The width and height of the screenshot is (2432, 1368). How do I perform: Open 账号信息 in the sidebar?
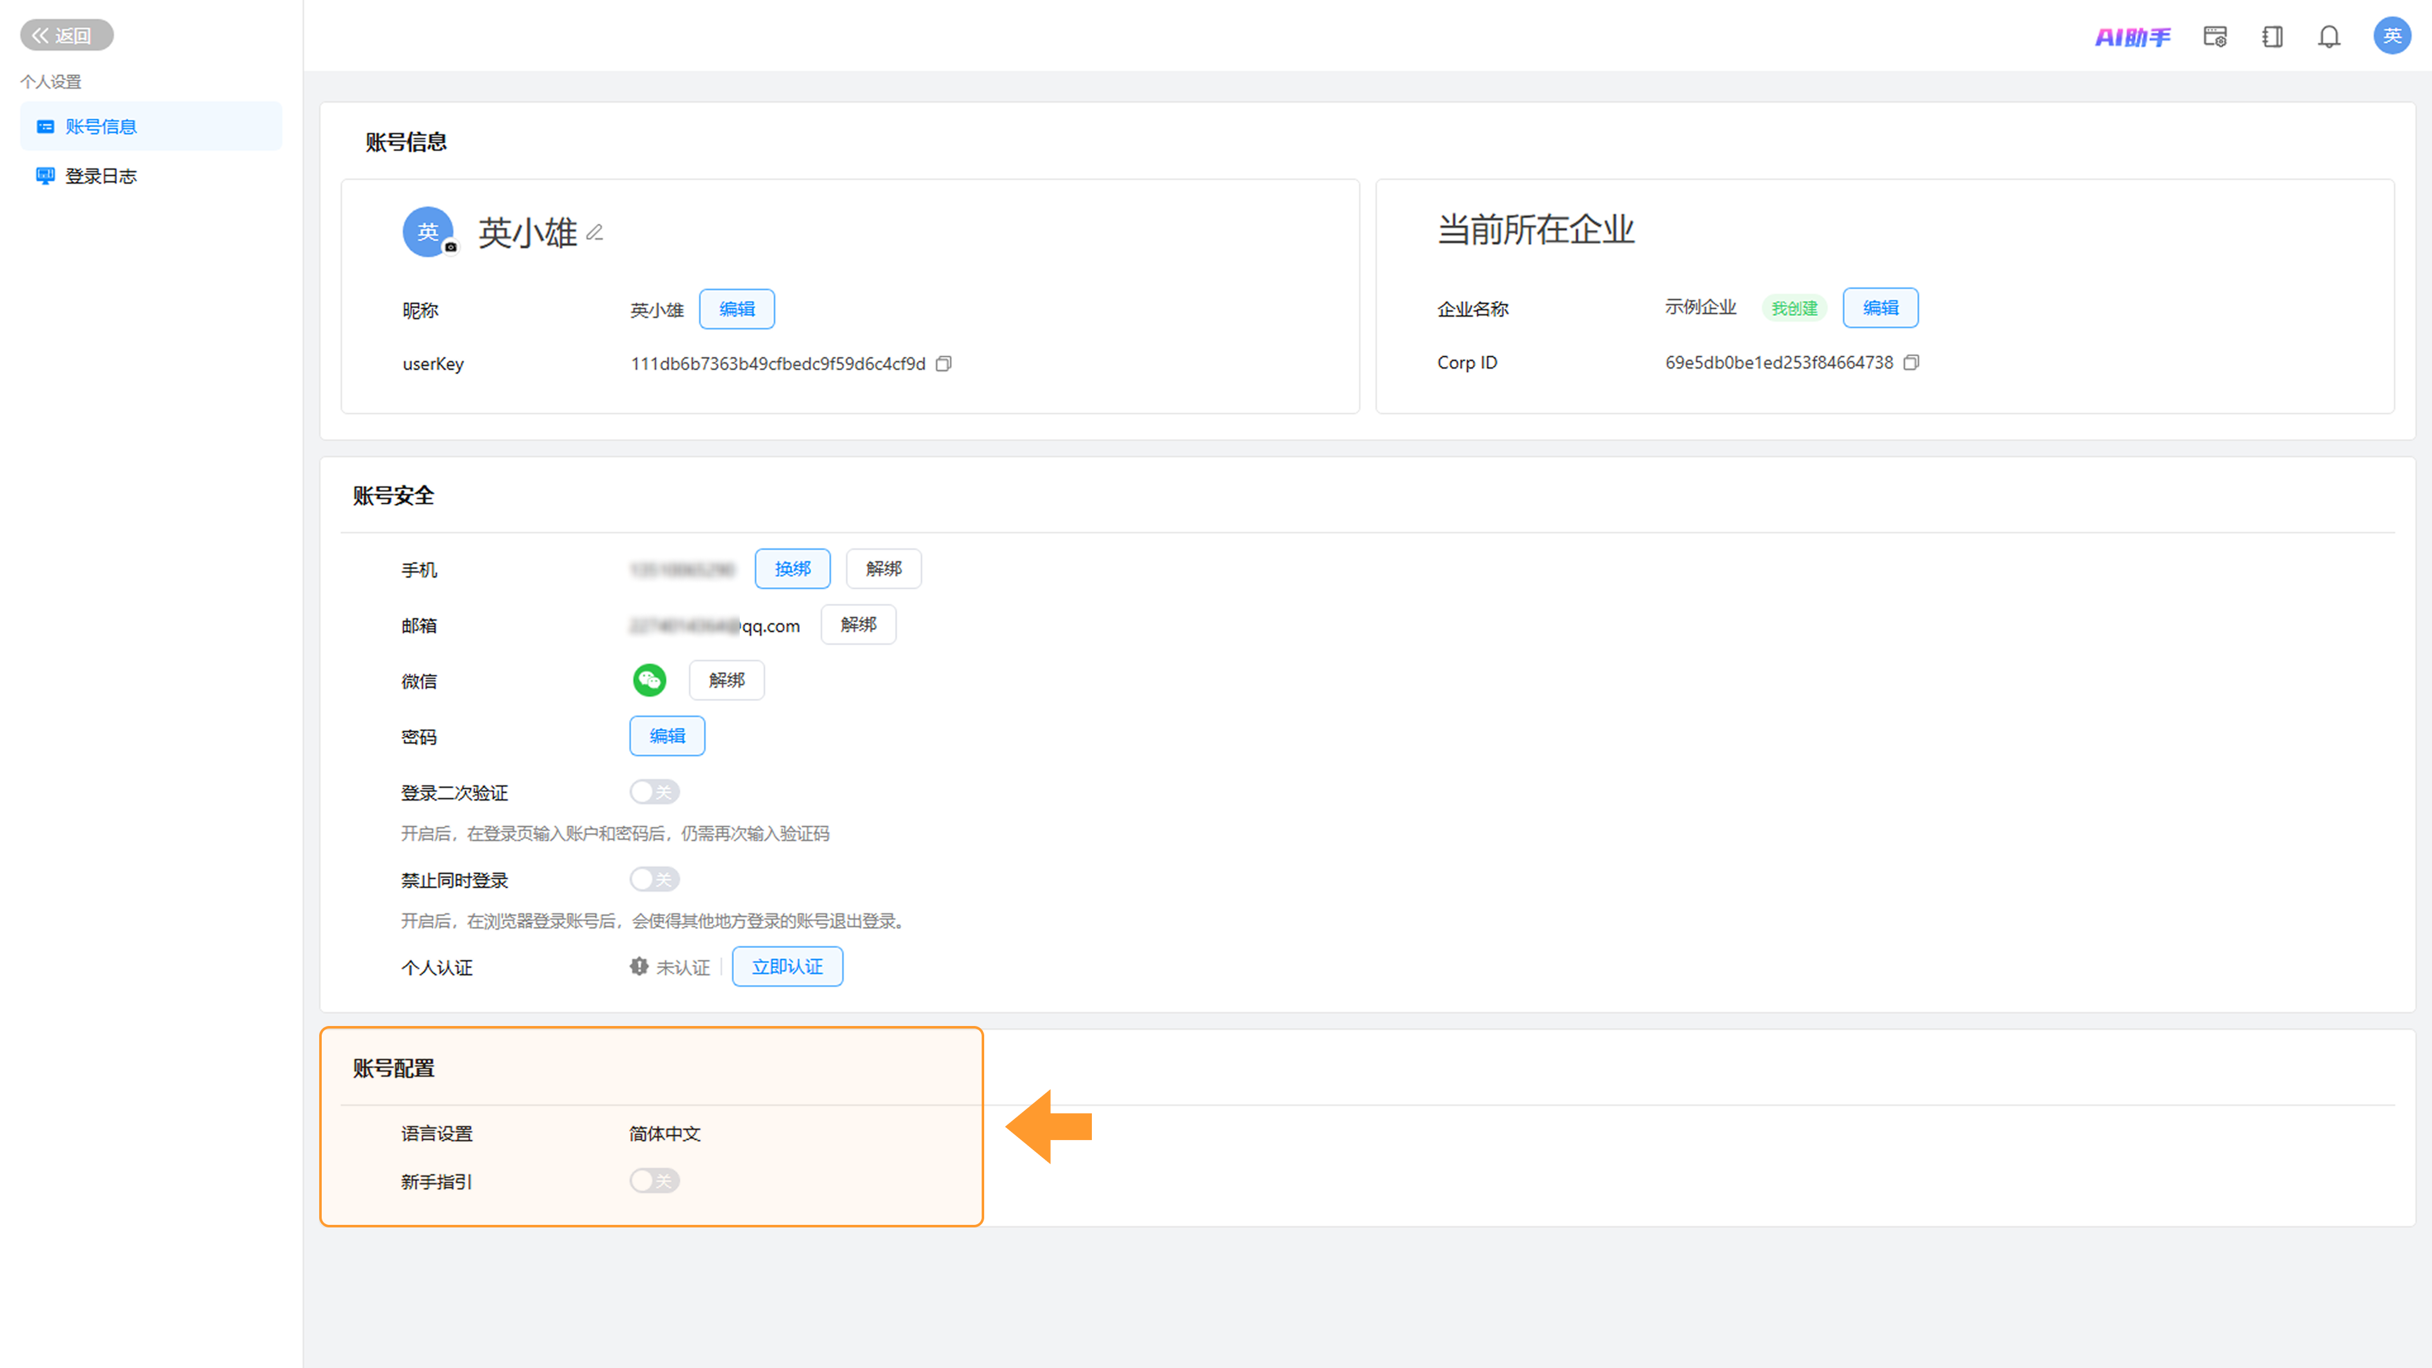(x=151, y=127)
